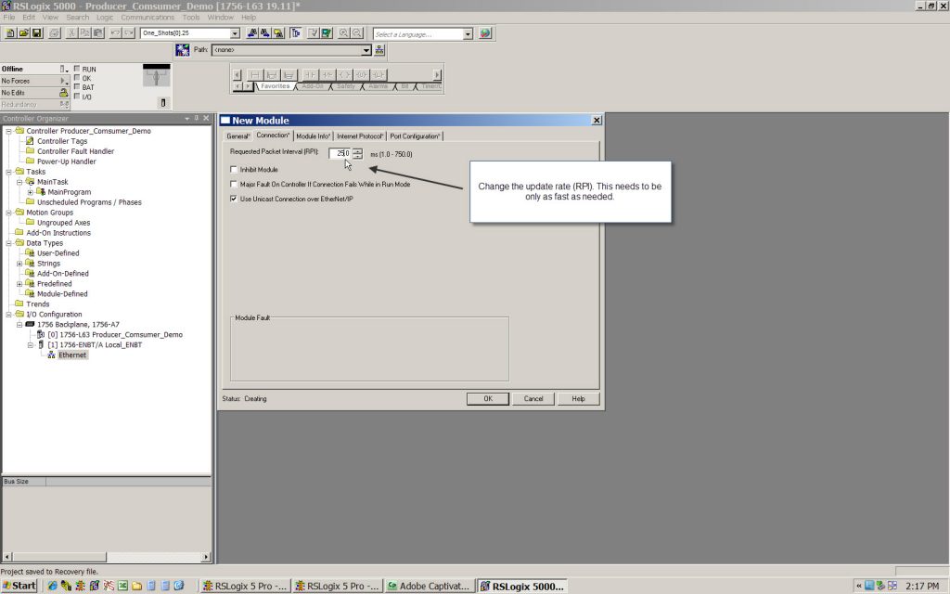This screenshot has height=594, width=950.
Task: Click the Open project folder icon
Action: click(23, 33)
